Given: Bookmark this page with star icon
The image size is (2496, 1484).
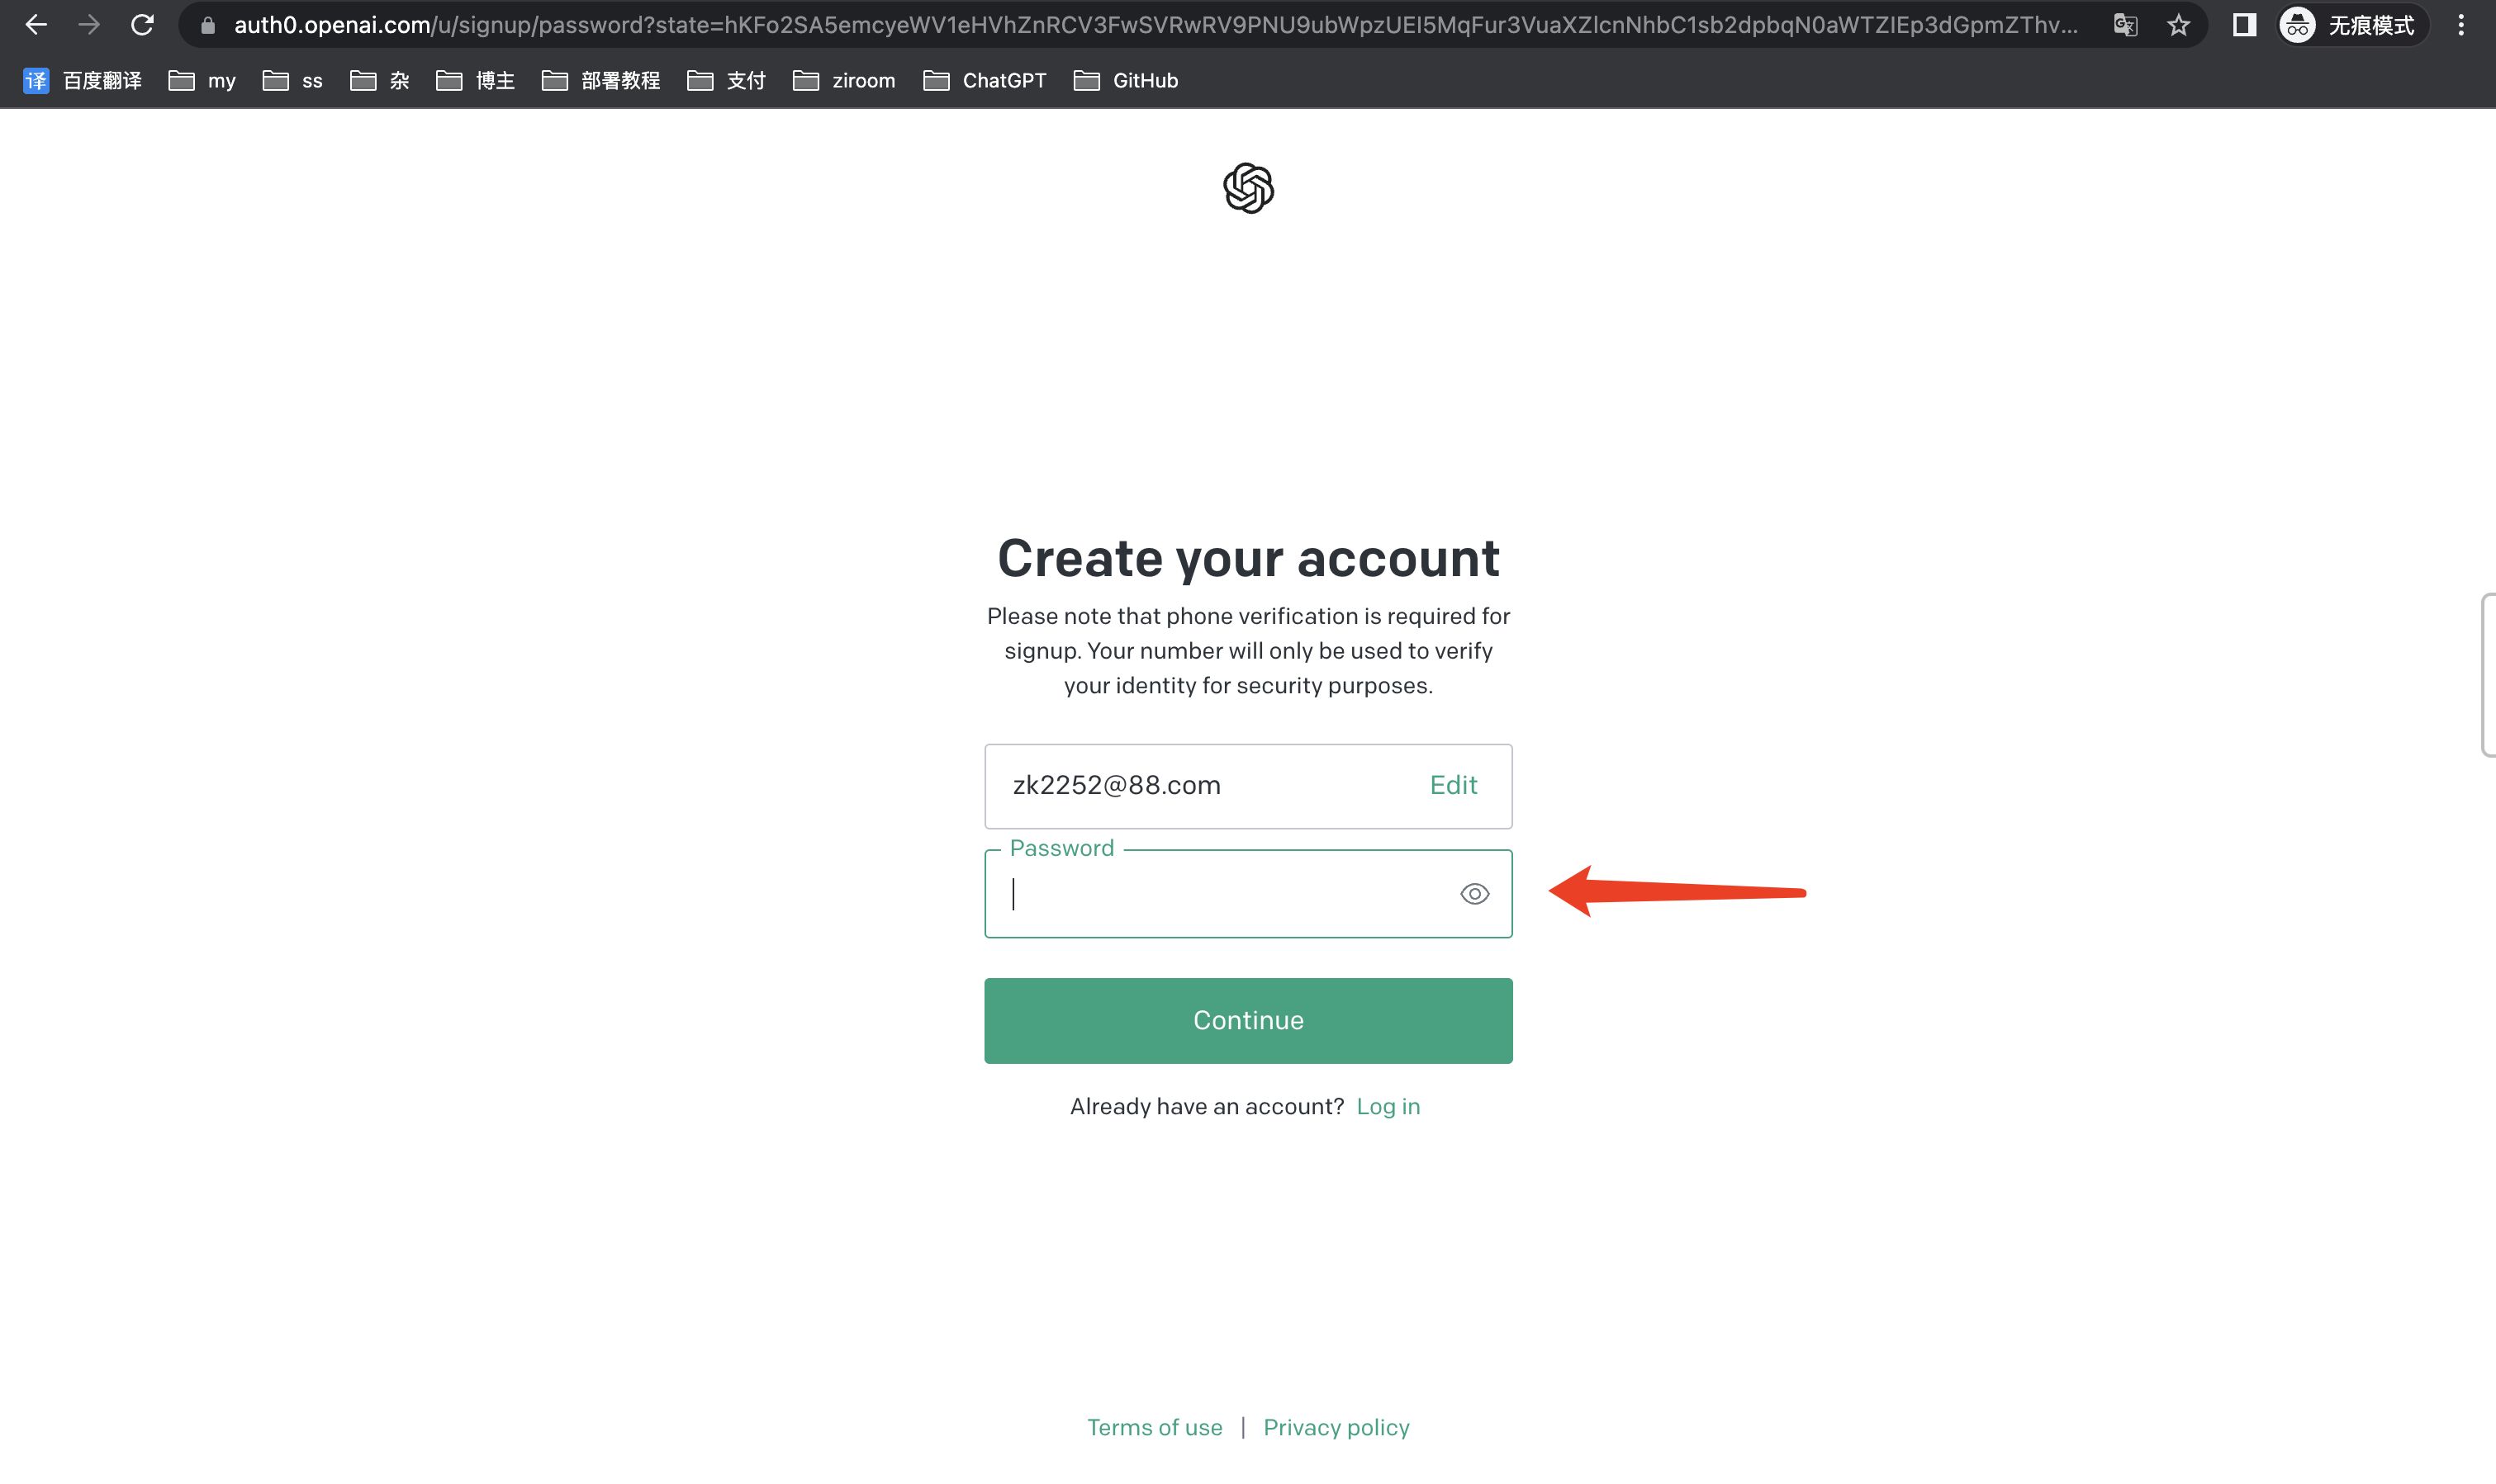Looking at the screenshot, I should (x=2178, y=25).
